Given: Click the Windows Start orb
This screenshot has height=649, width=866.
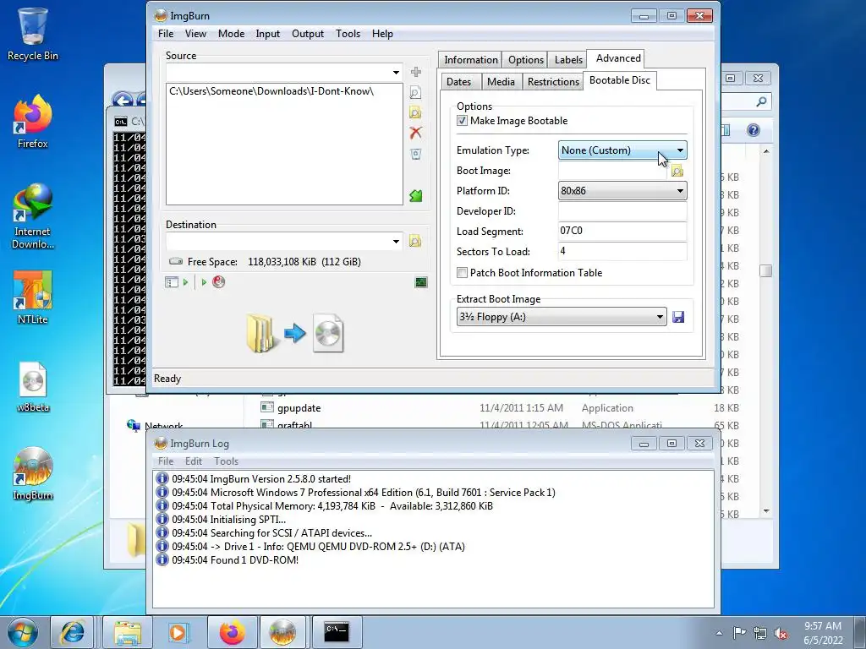Looking at the screenshot, I should (23, 632).
